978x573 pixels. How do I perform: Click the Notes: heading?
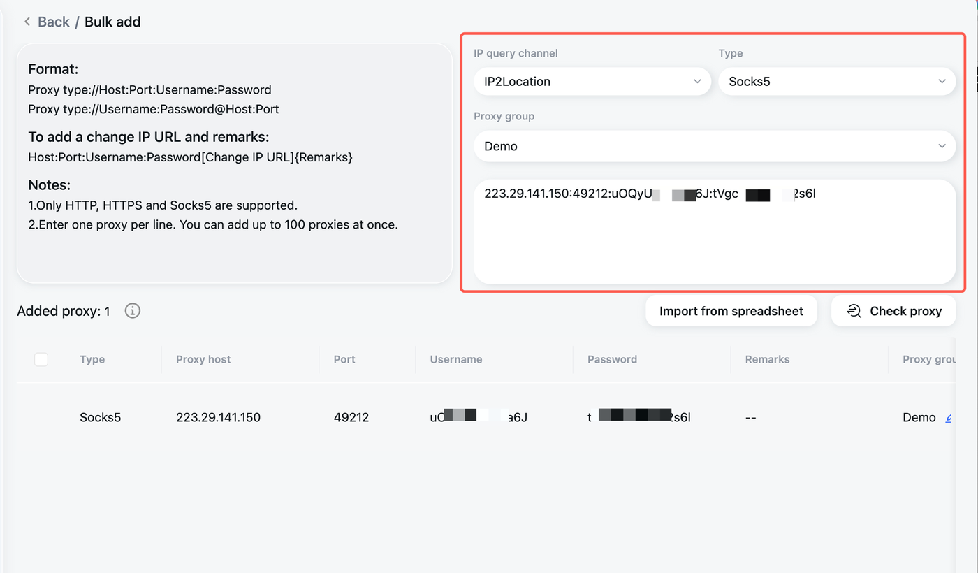tap(50, 185)
